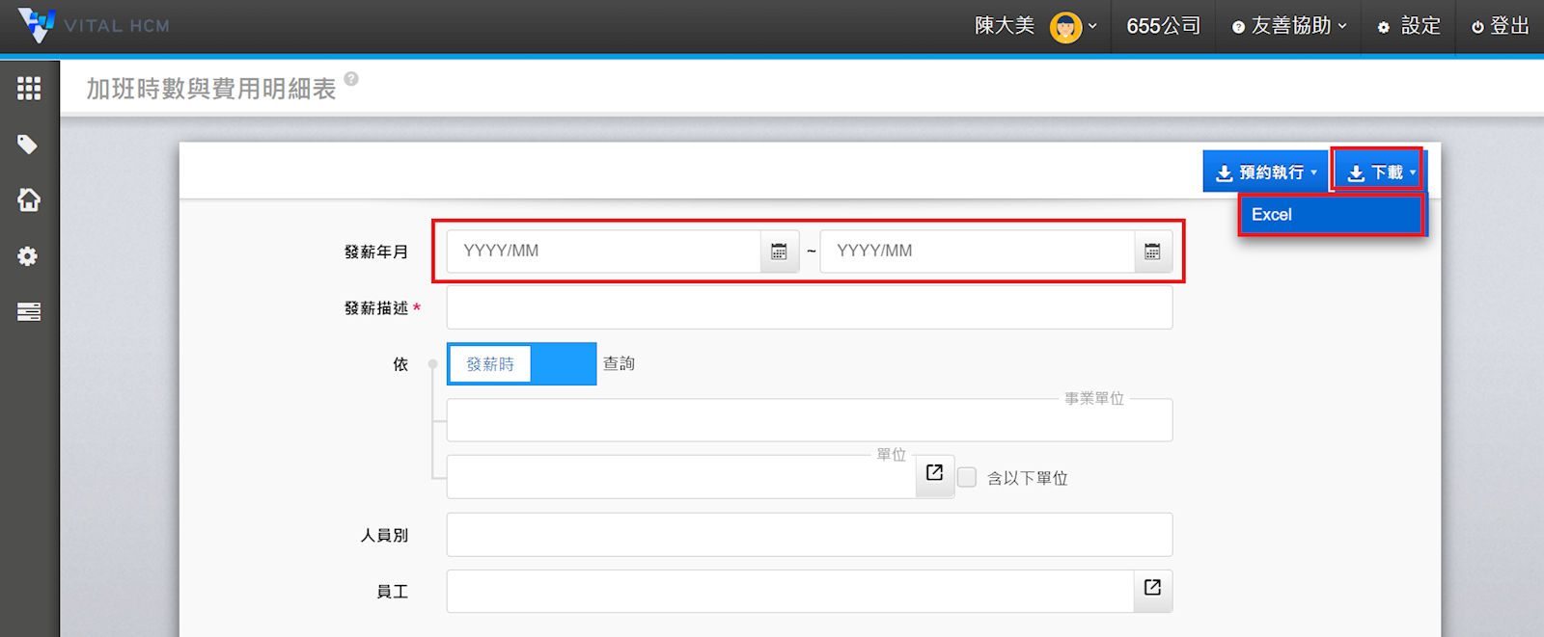Expand the 預約執行 dropdown button

pyautogui.click(x=1266, y=173)
